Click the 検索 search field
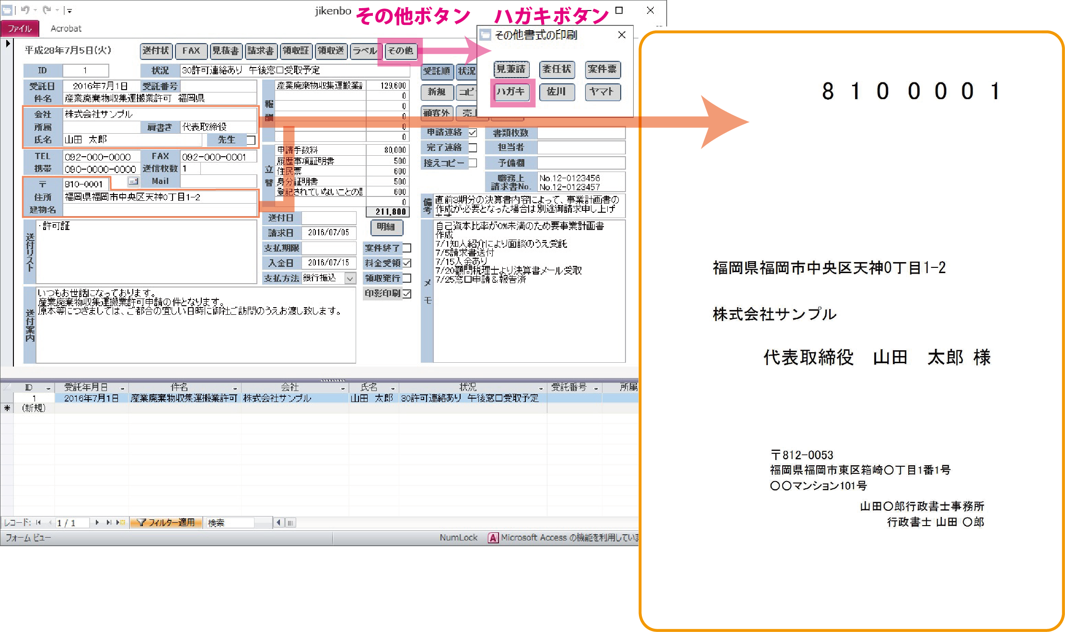This screenshot has height=632, width=1065. pos(230,523)
